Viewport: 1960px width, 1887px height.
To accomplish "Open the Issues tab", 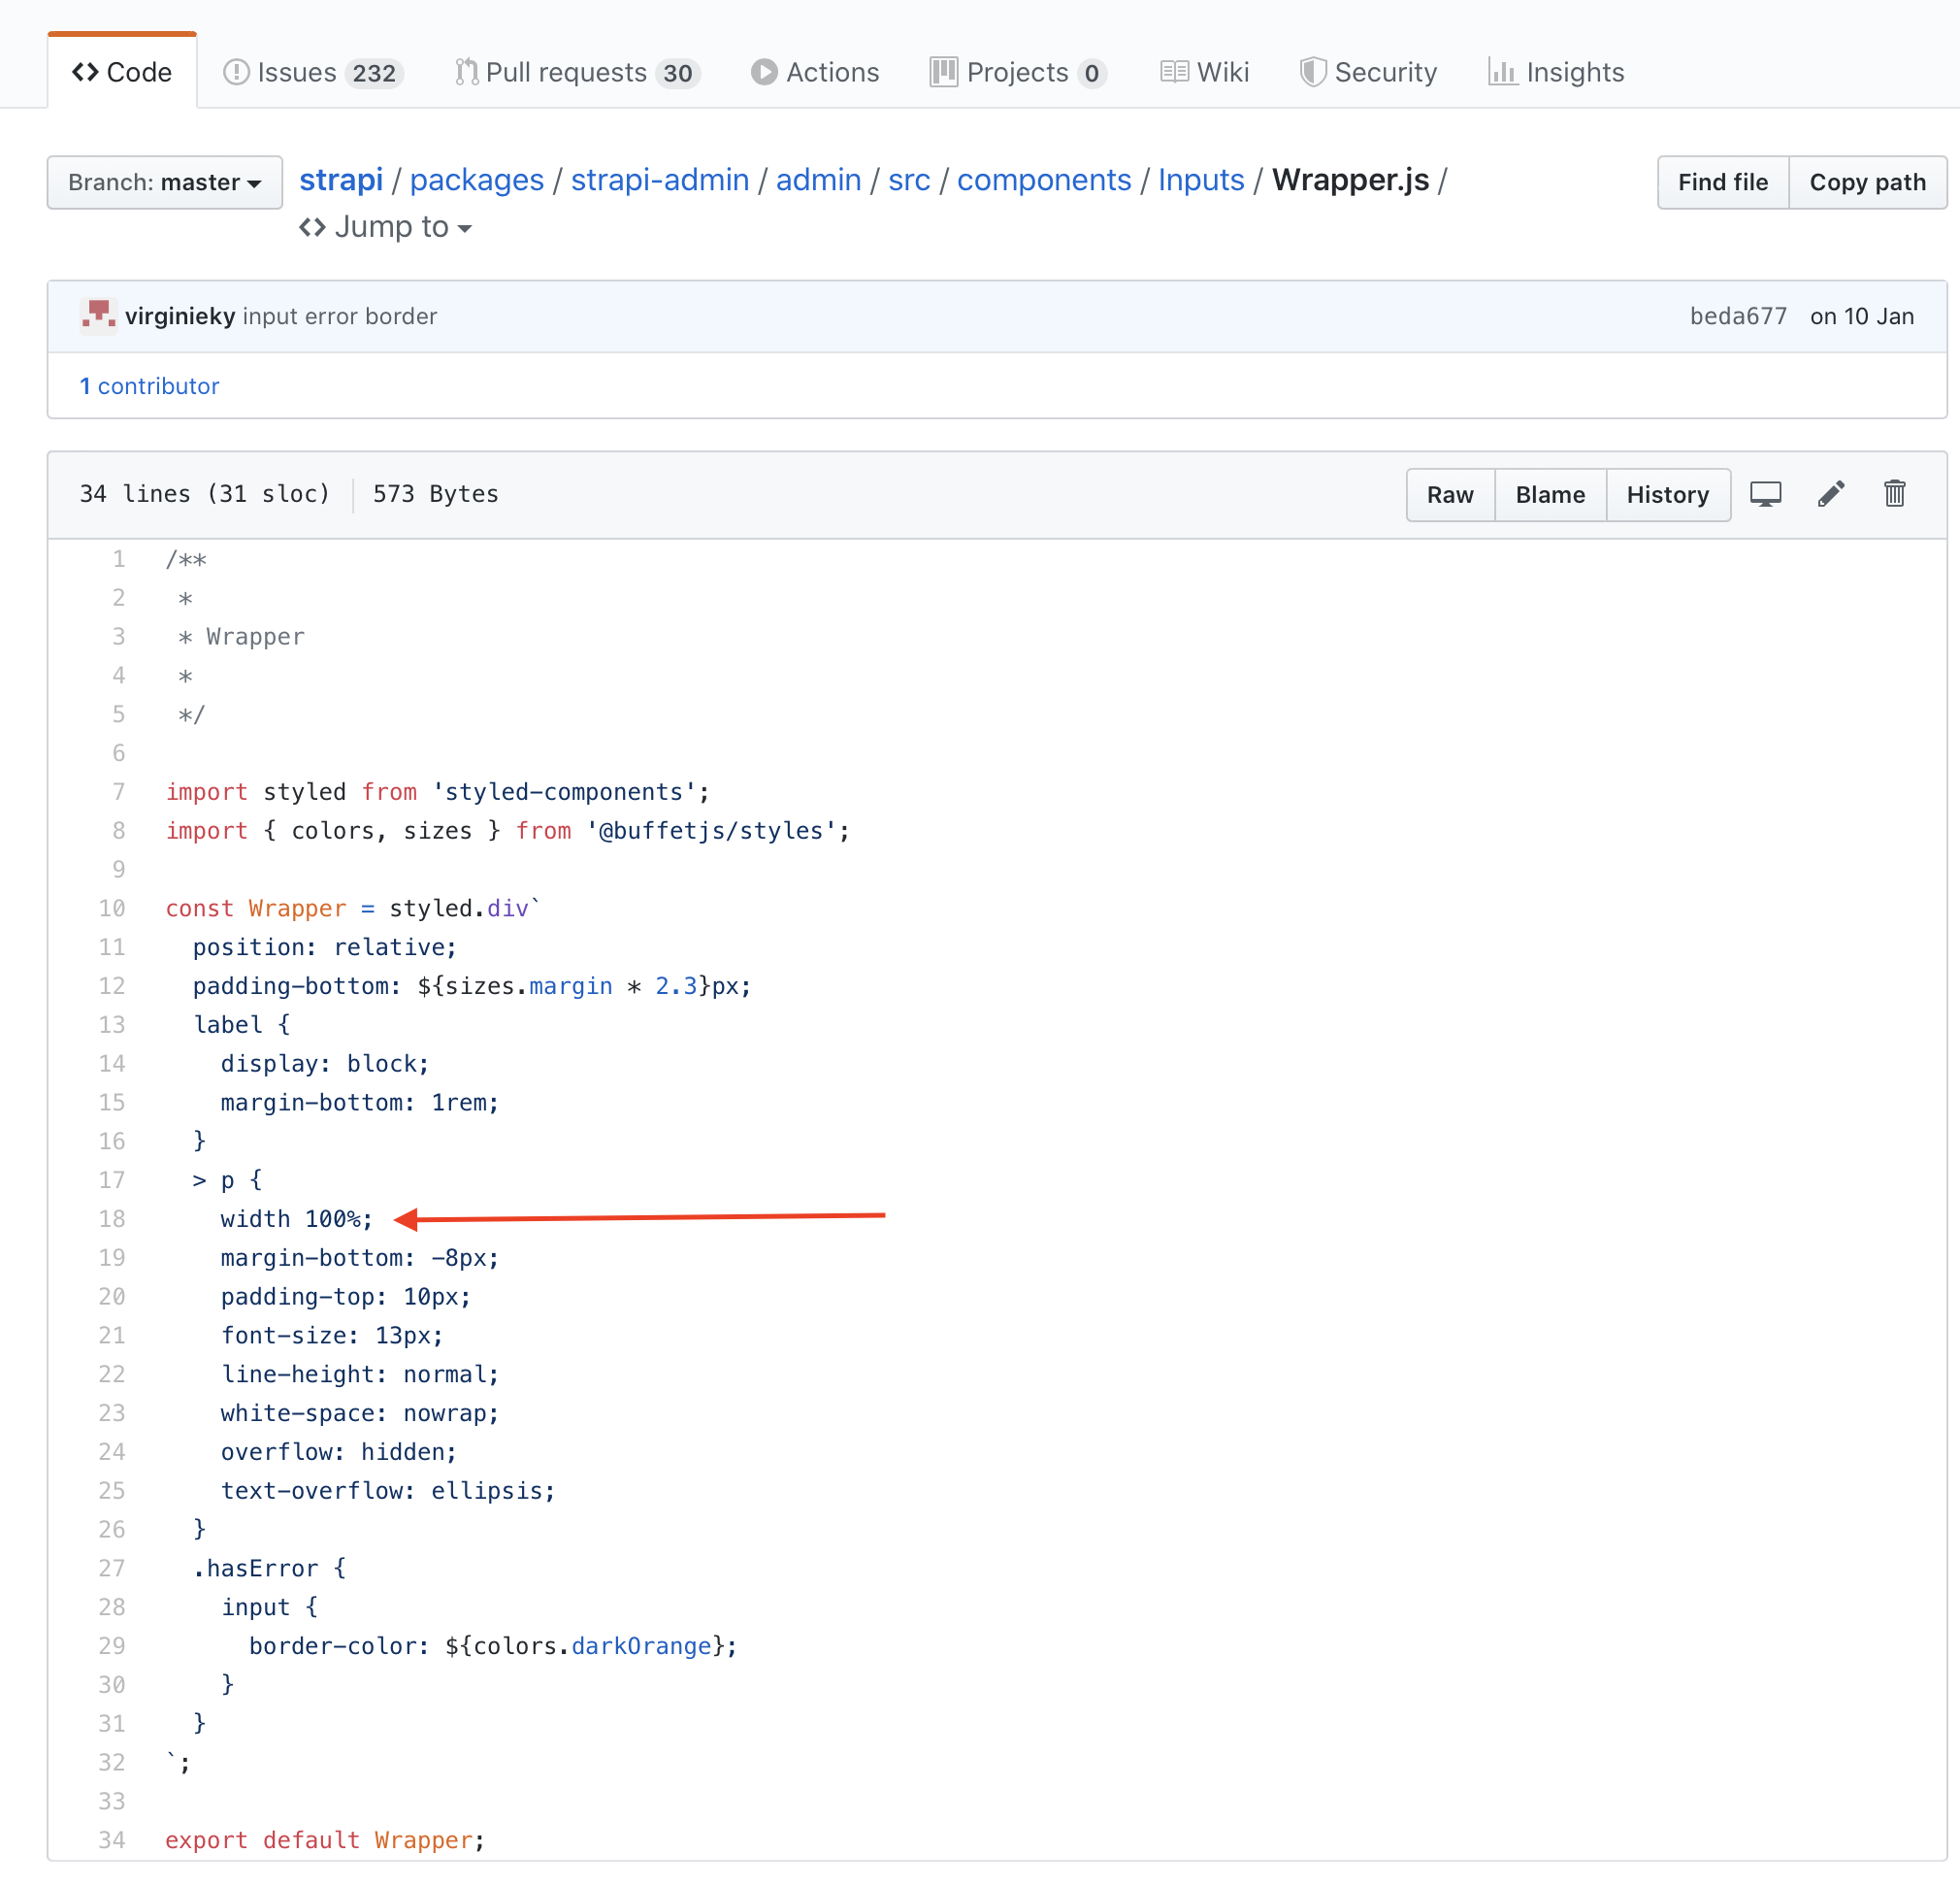I will [x=295, y=71].
